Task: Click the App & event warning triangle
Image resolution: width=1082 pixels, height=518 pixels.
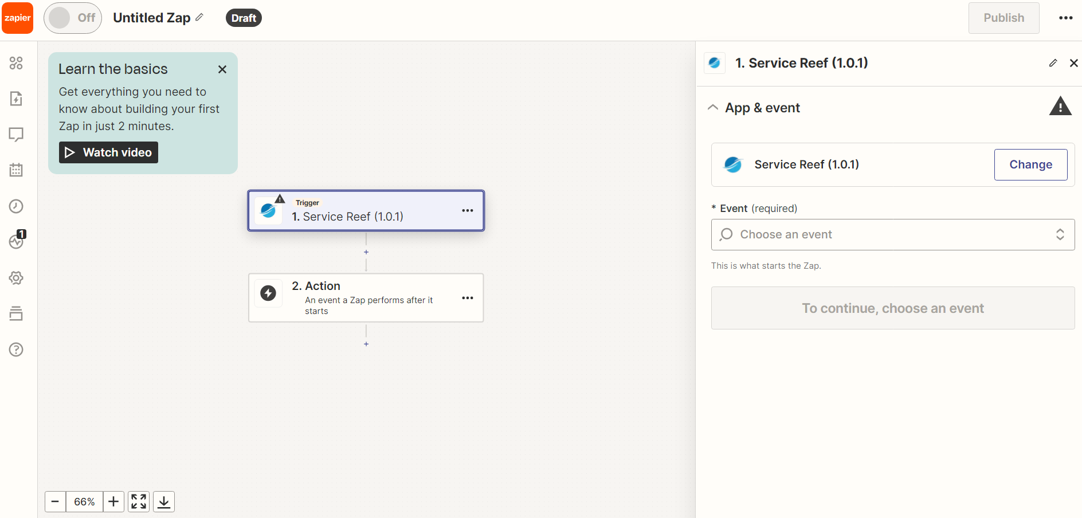Action: pos(1060,107)
